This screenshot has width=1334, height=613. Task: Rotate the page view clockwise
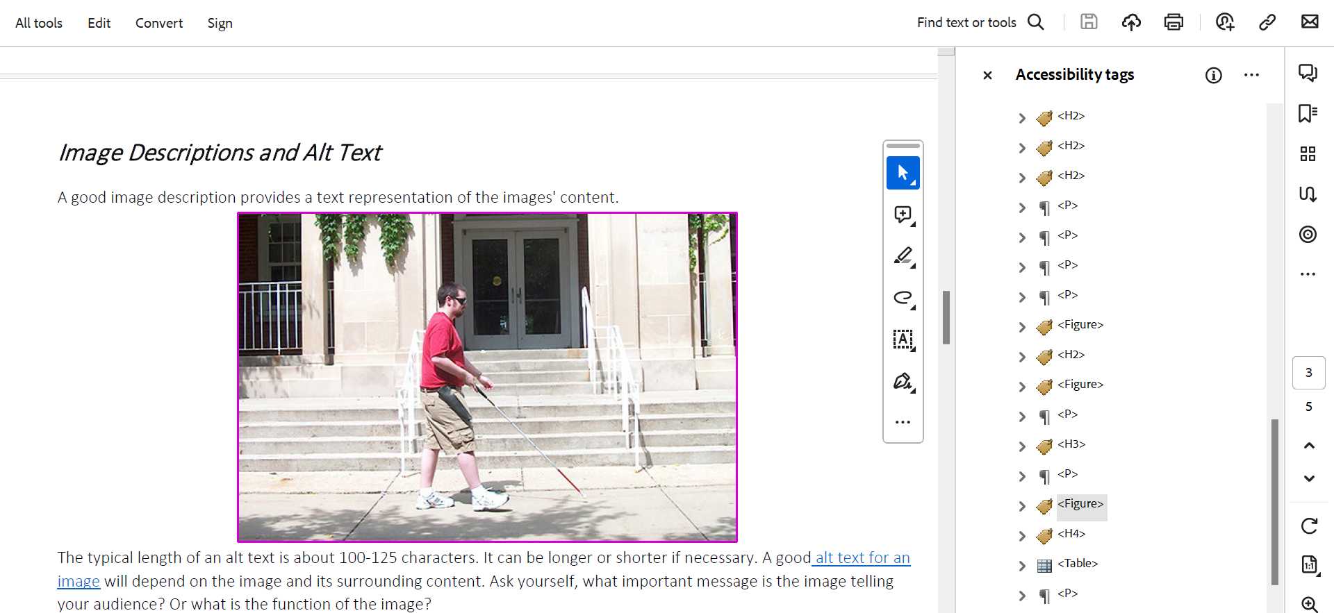coord(1309,526)
